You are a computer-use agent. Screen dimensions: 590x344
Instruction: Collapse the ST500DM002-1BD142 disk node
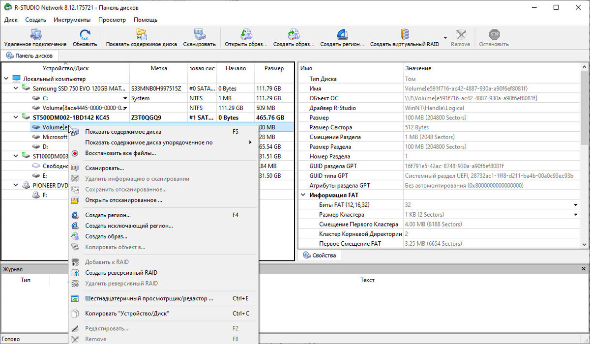click(16, 117)
